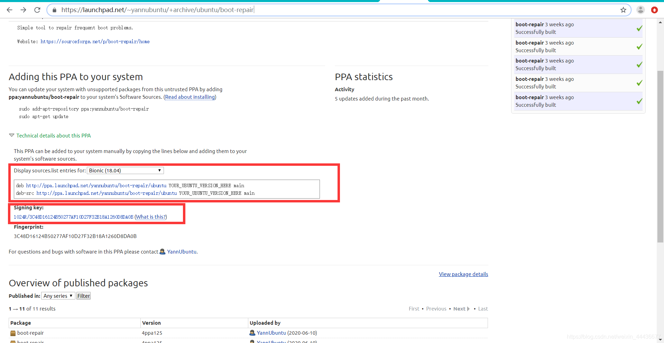Open the browser profile avatar
Viewport: 664px width, 343px height.
point(640,10)
